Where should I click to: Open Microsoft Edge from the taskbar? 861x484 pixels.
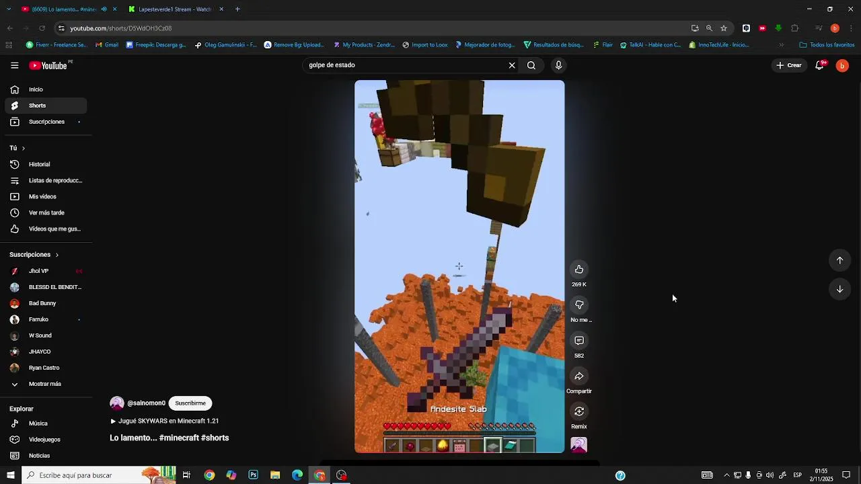point(297,475)
